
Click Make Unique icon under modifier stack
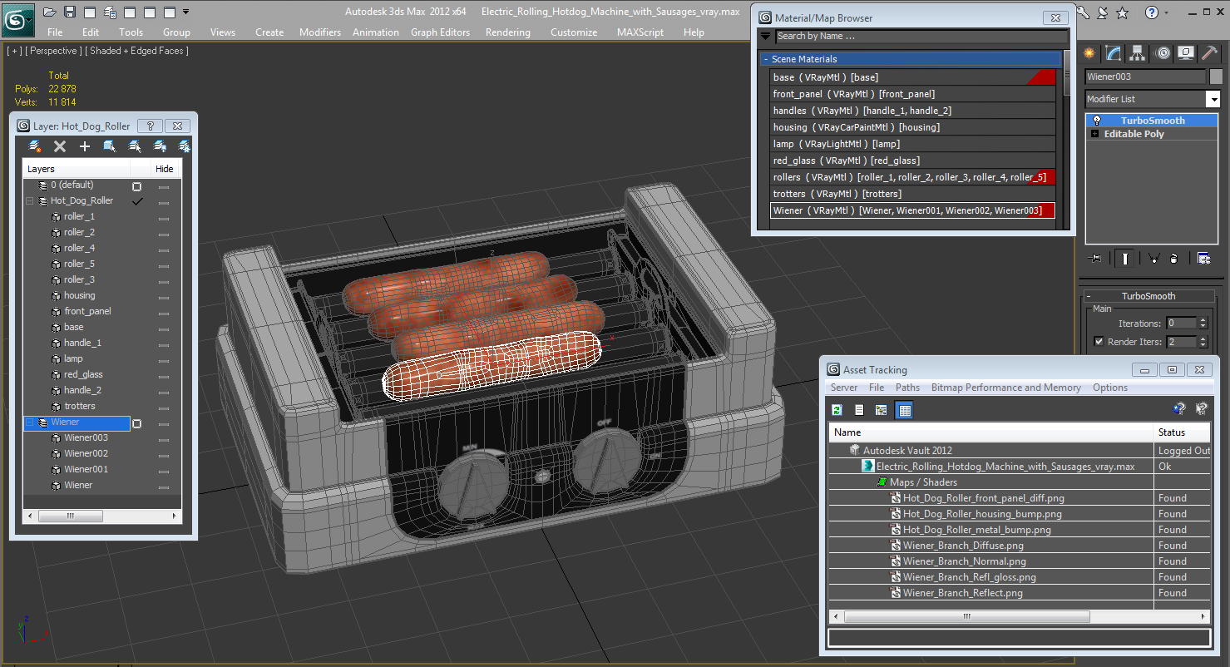pos(1153,258)
